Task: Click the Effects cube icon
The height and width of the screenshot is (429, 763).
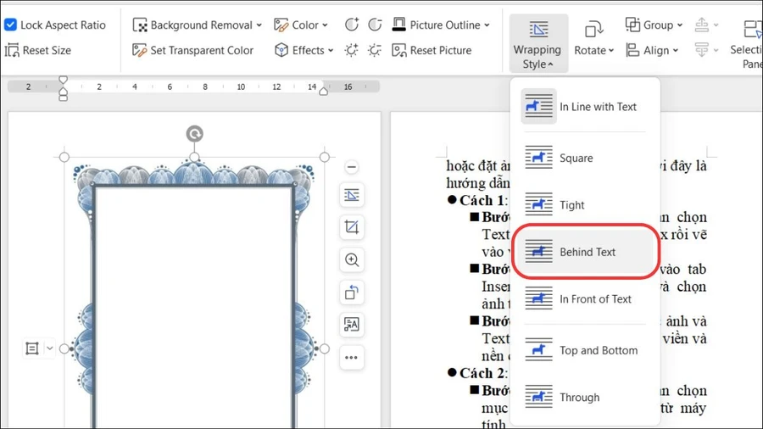Action: [x=281, y=50]
